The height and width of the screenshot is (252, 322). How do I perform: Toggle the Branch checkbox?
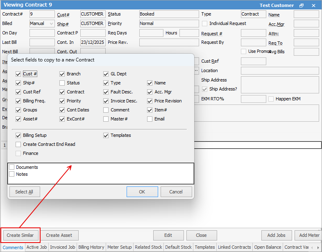click(62, 74)
